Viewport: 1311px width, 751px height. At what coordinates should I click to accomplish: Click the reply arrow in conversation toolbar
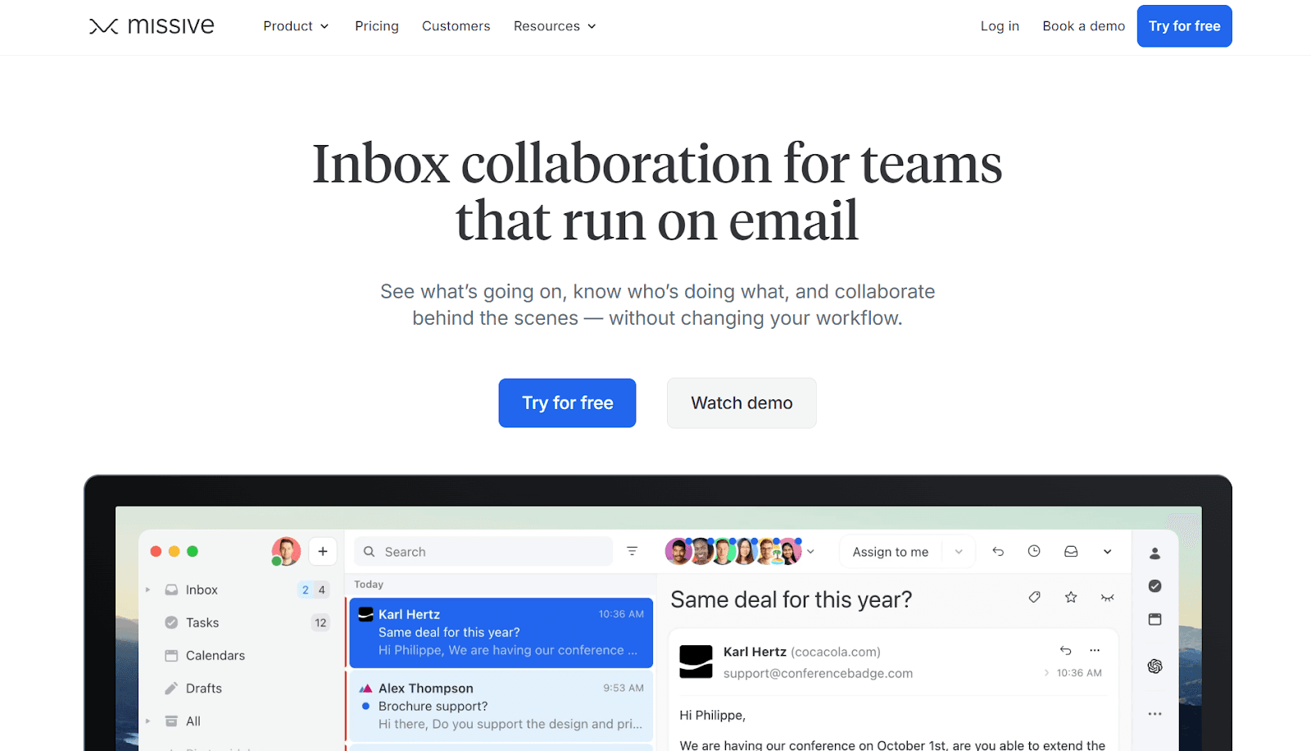click(x=998, y=552)
